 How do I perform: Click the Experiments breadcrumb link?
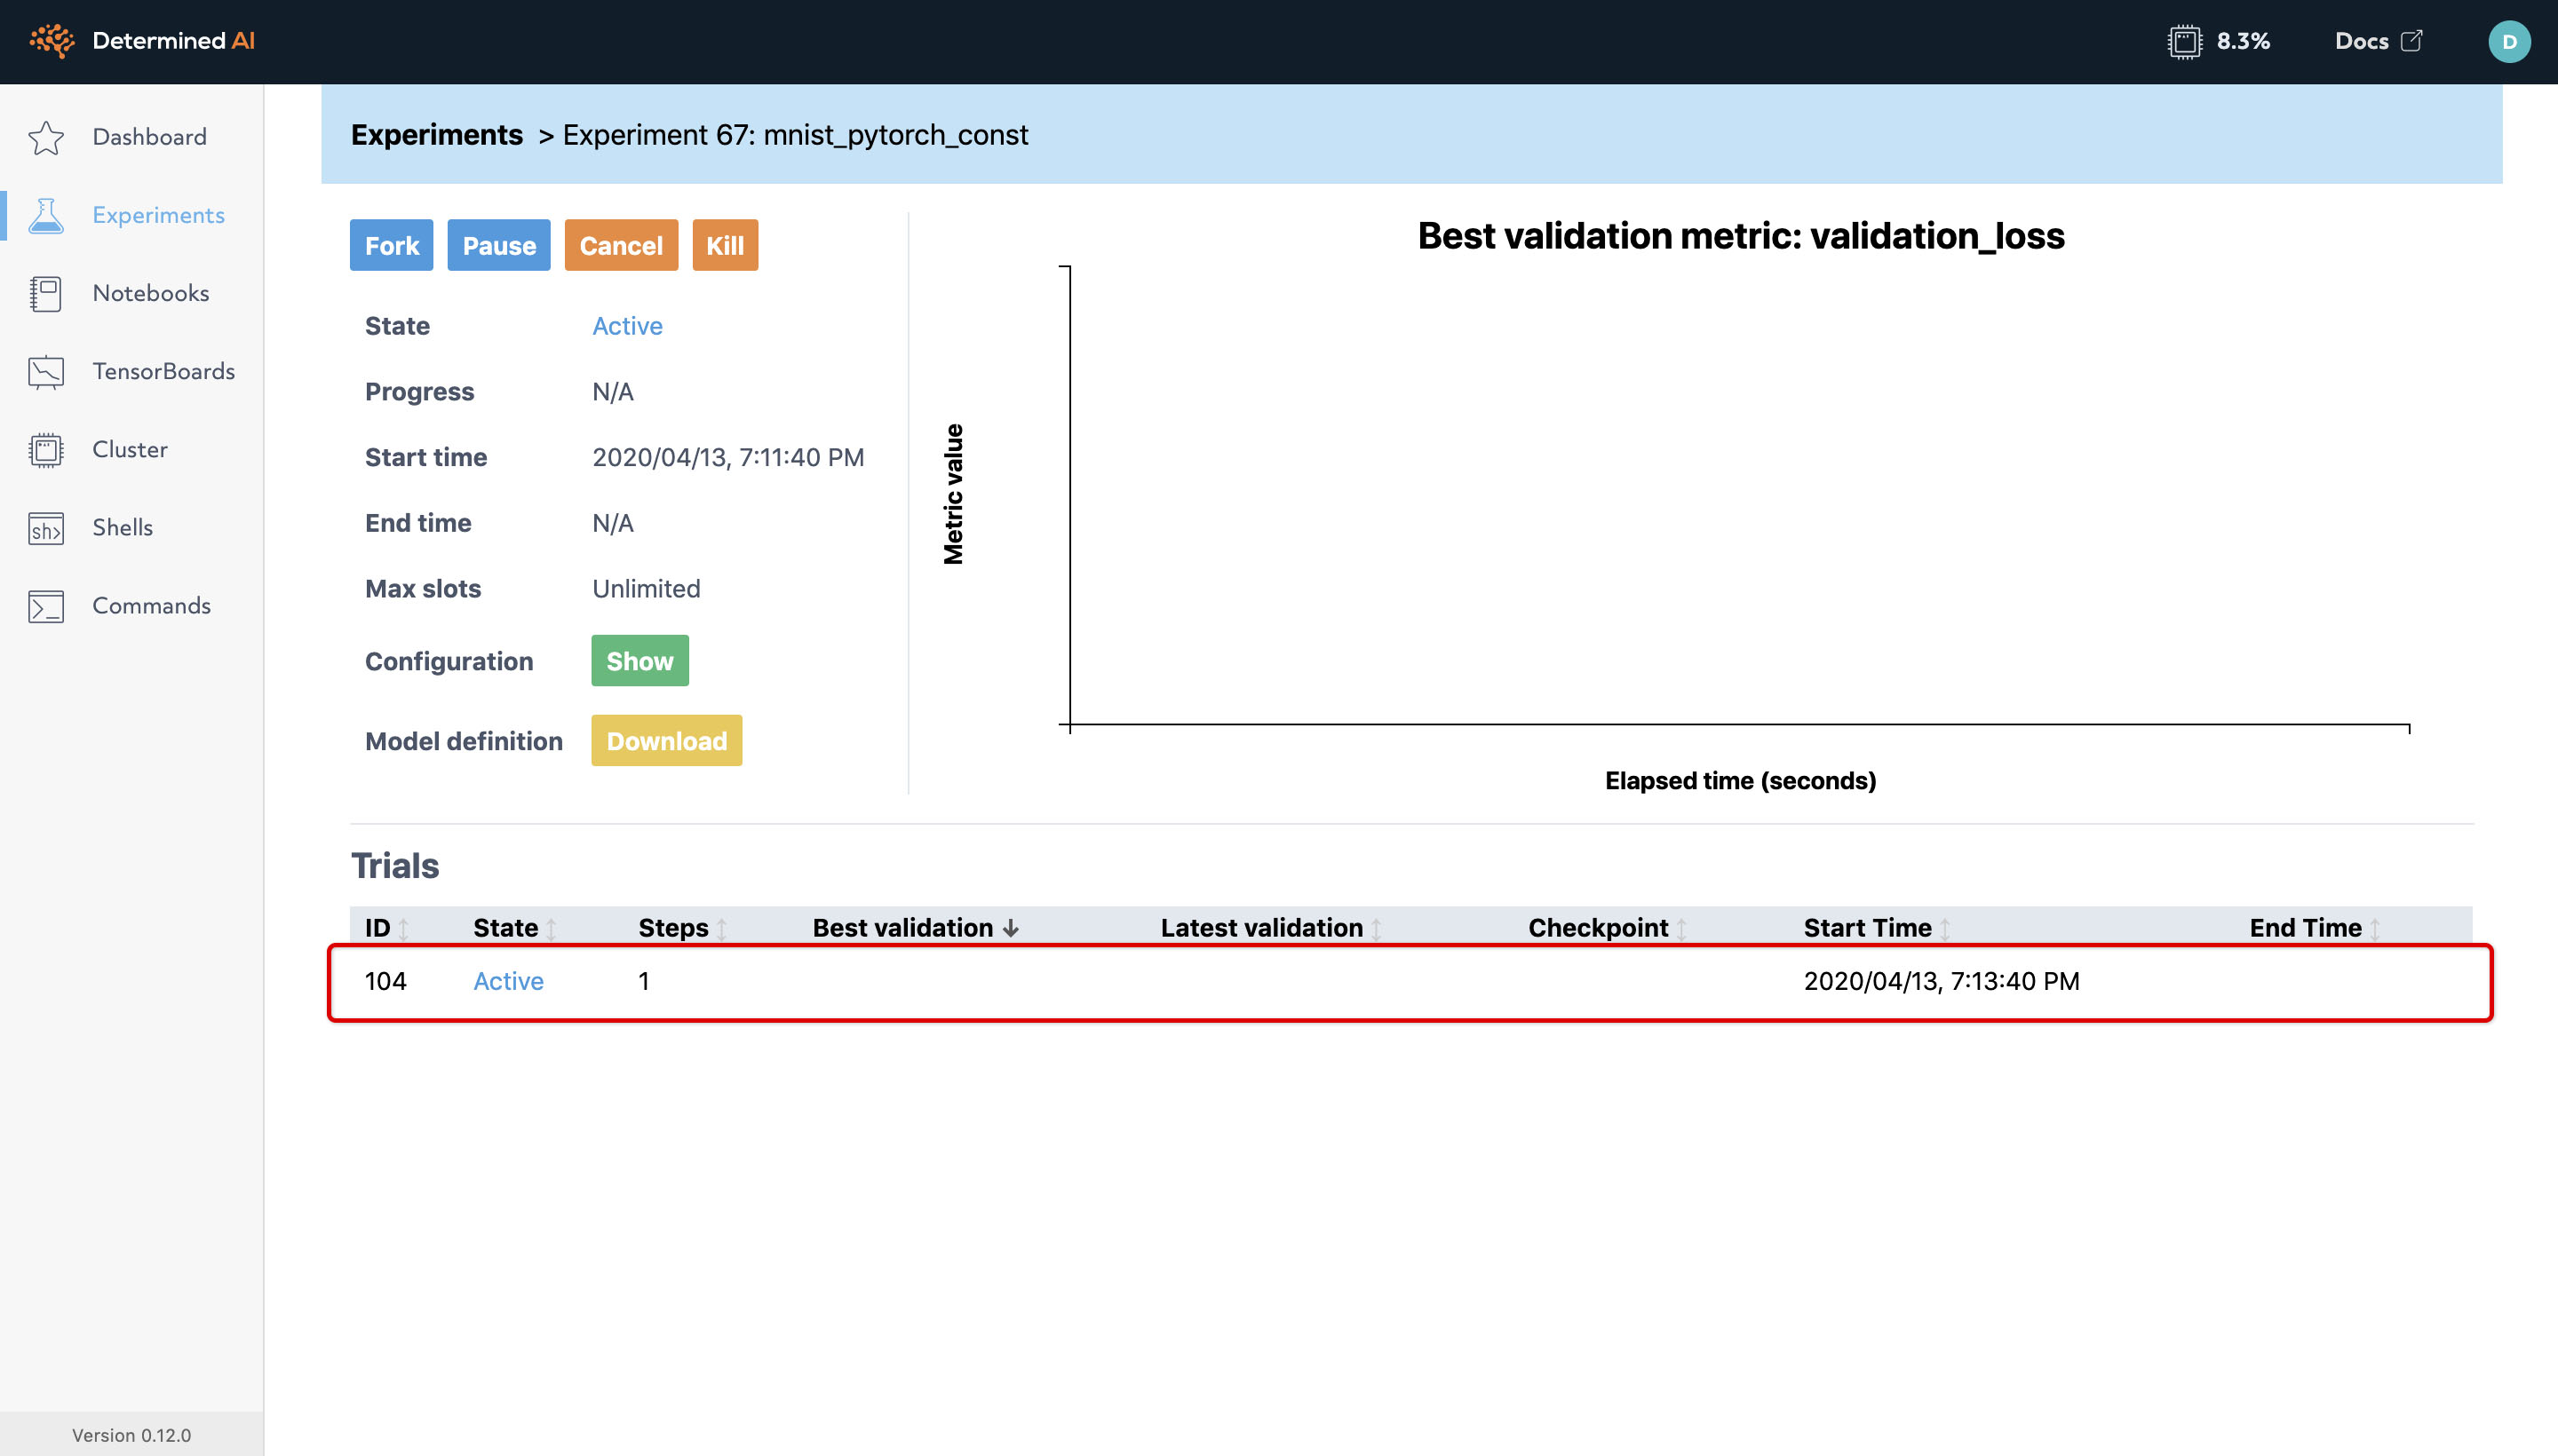click(x=436, y=135)
